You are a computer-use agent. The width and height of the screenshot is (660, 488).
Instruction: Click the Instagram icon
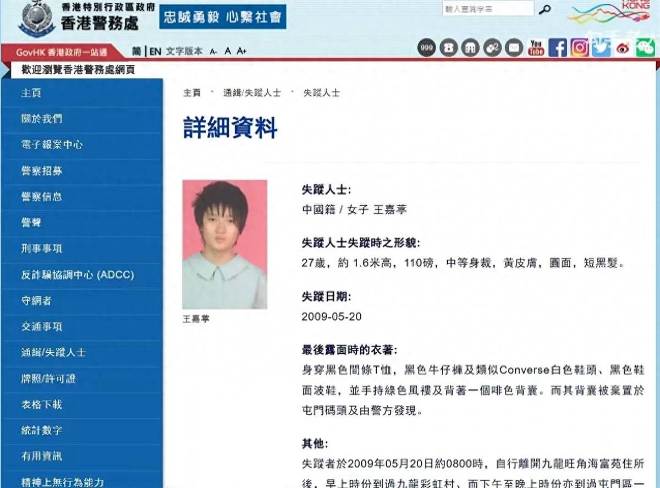click(x=579, y=48)
